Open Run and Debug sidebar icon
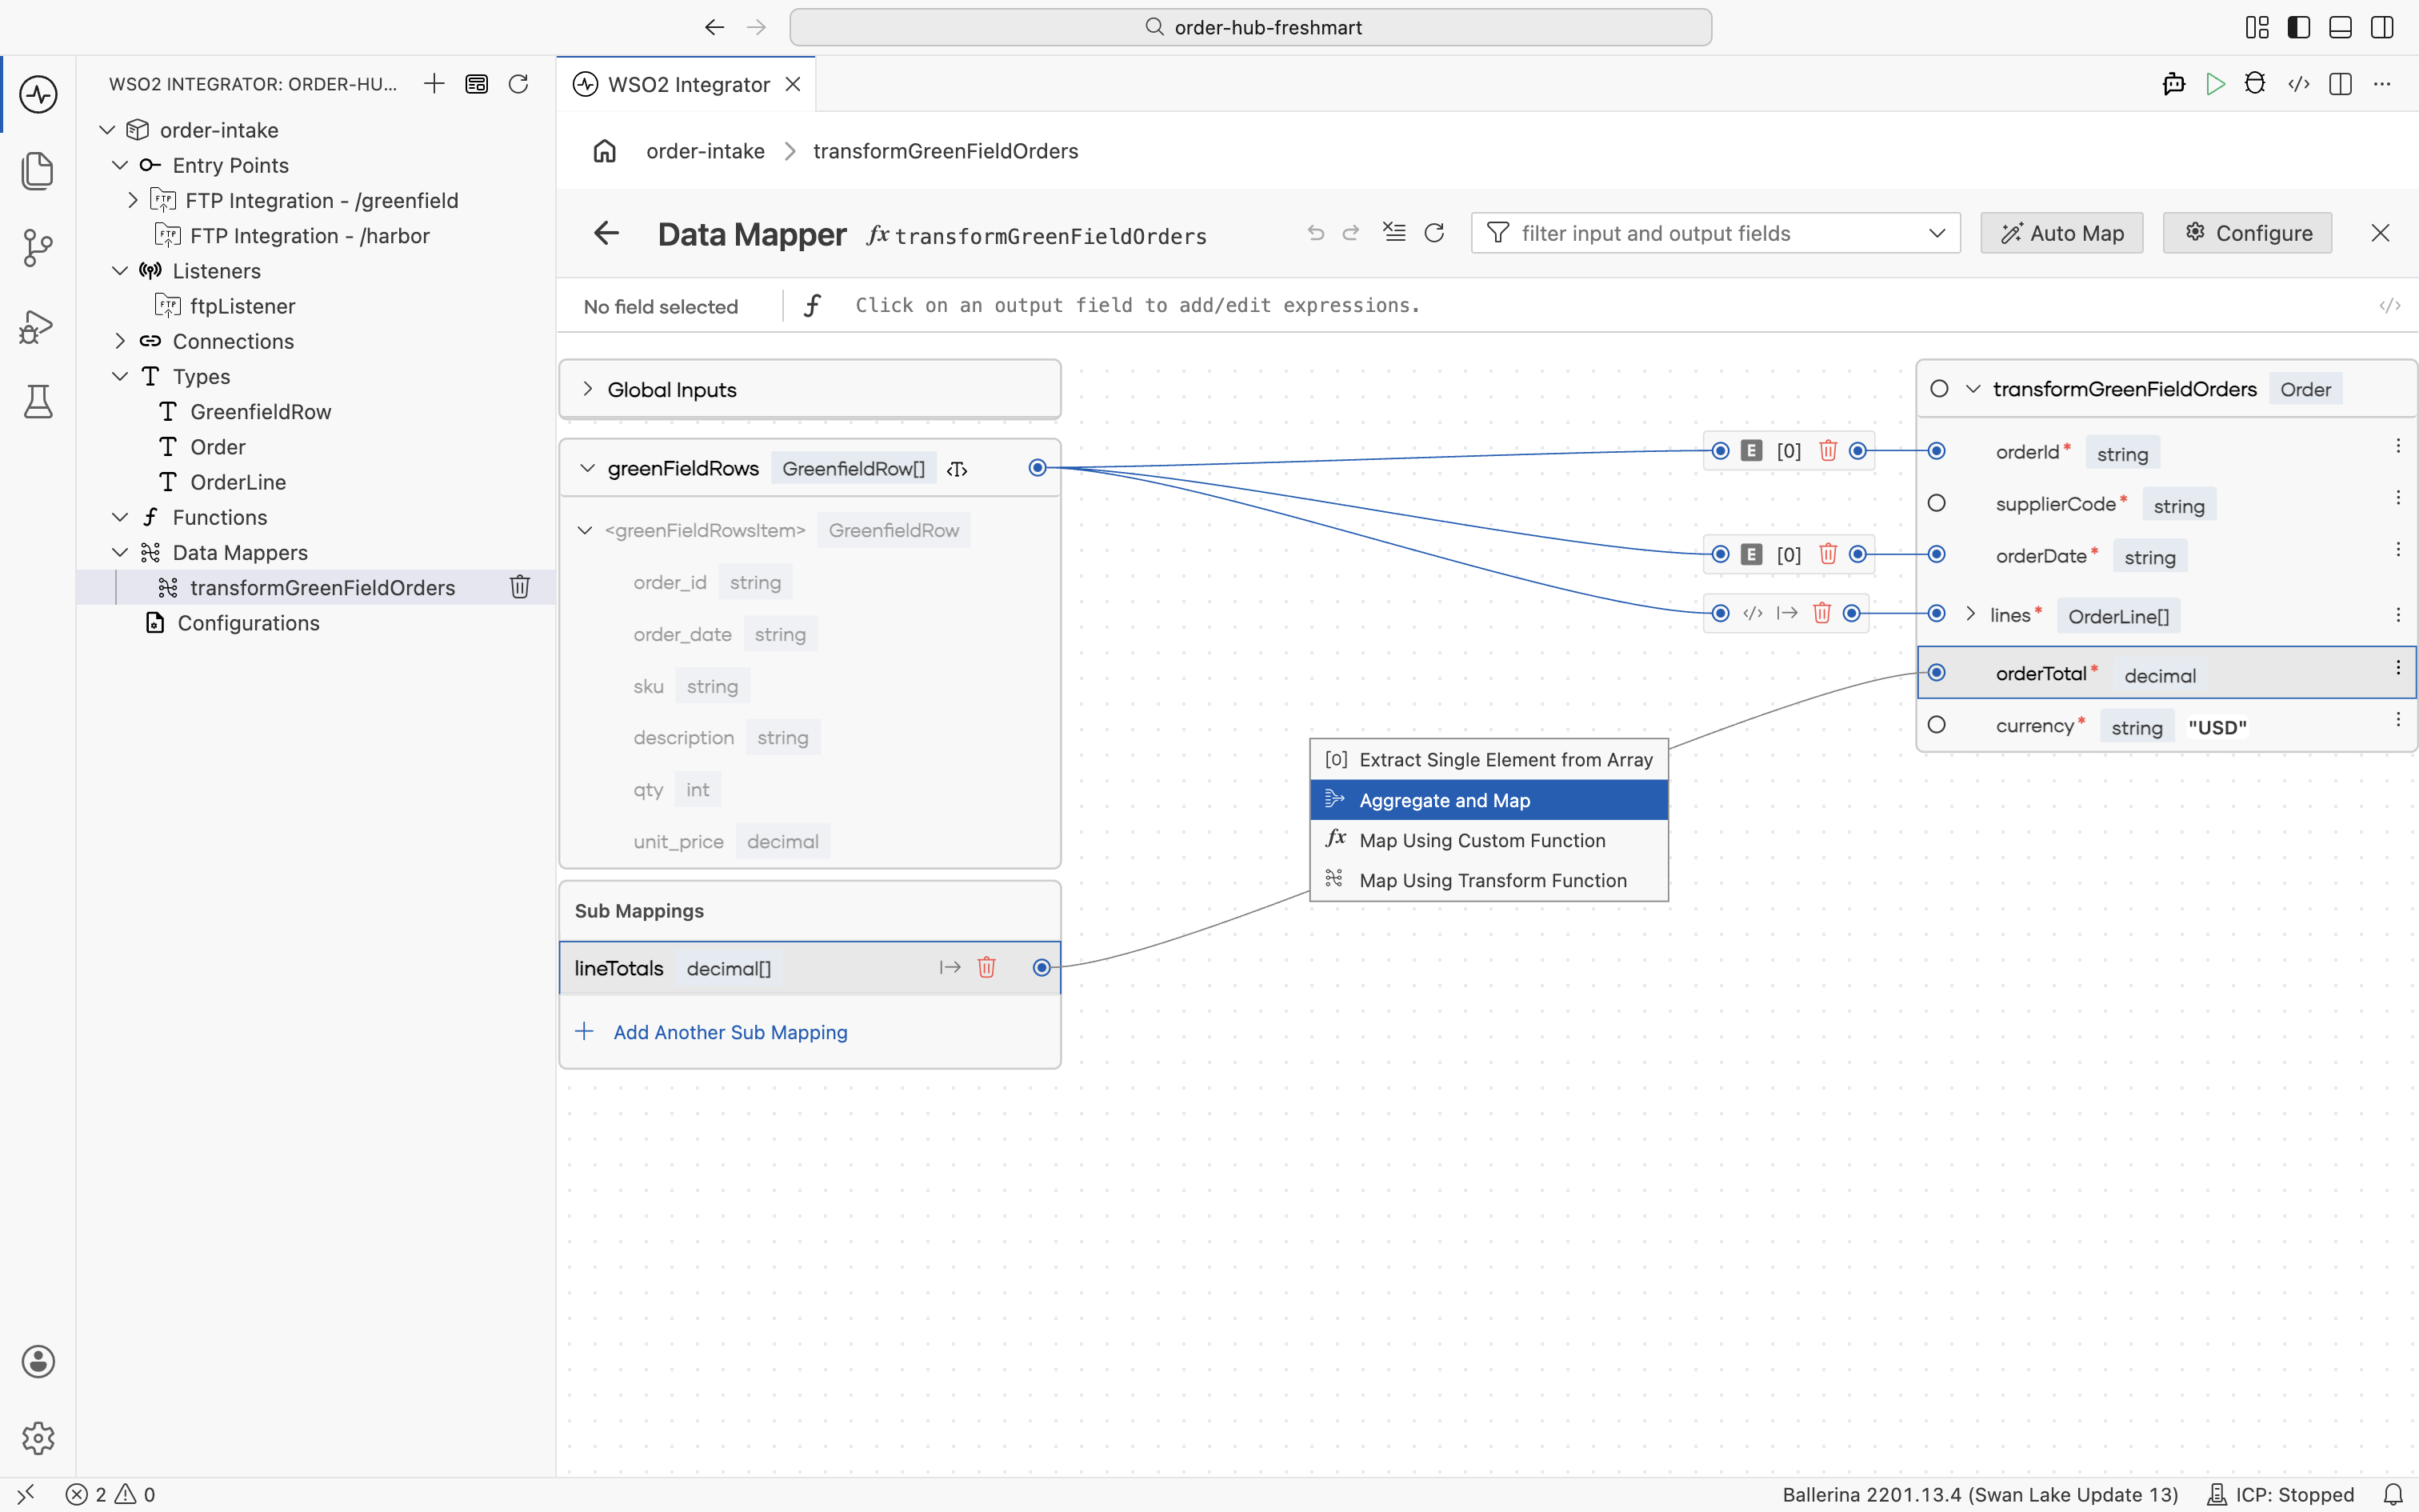 38,326
